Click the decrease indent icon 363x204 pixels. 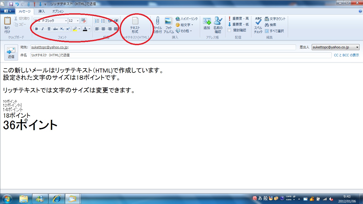(x=110, y=21)
